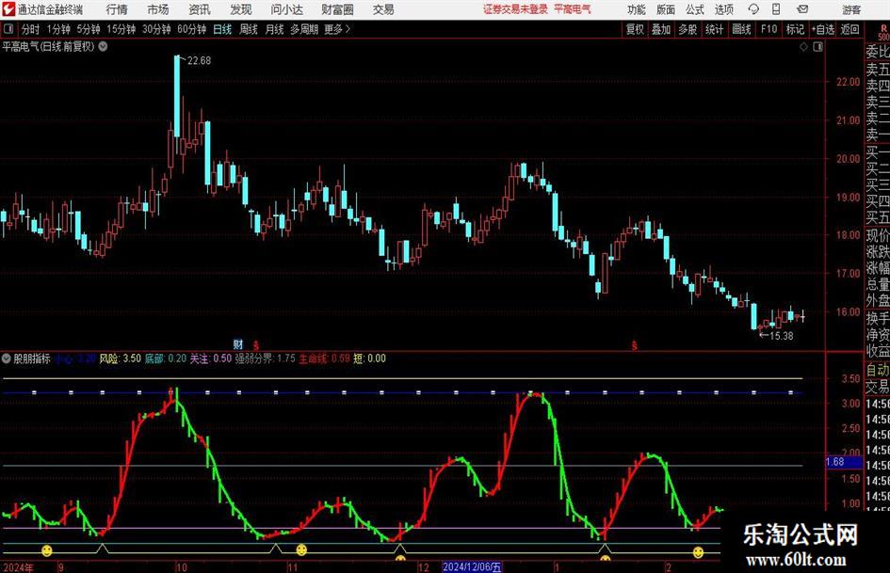Click the 功能 menu item

click(637, 9)
